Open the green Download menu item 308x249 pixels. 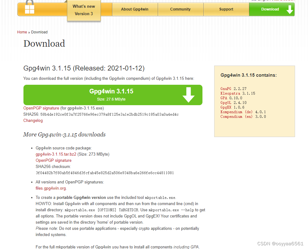click(x=272, y=9)
